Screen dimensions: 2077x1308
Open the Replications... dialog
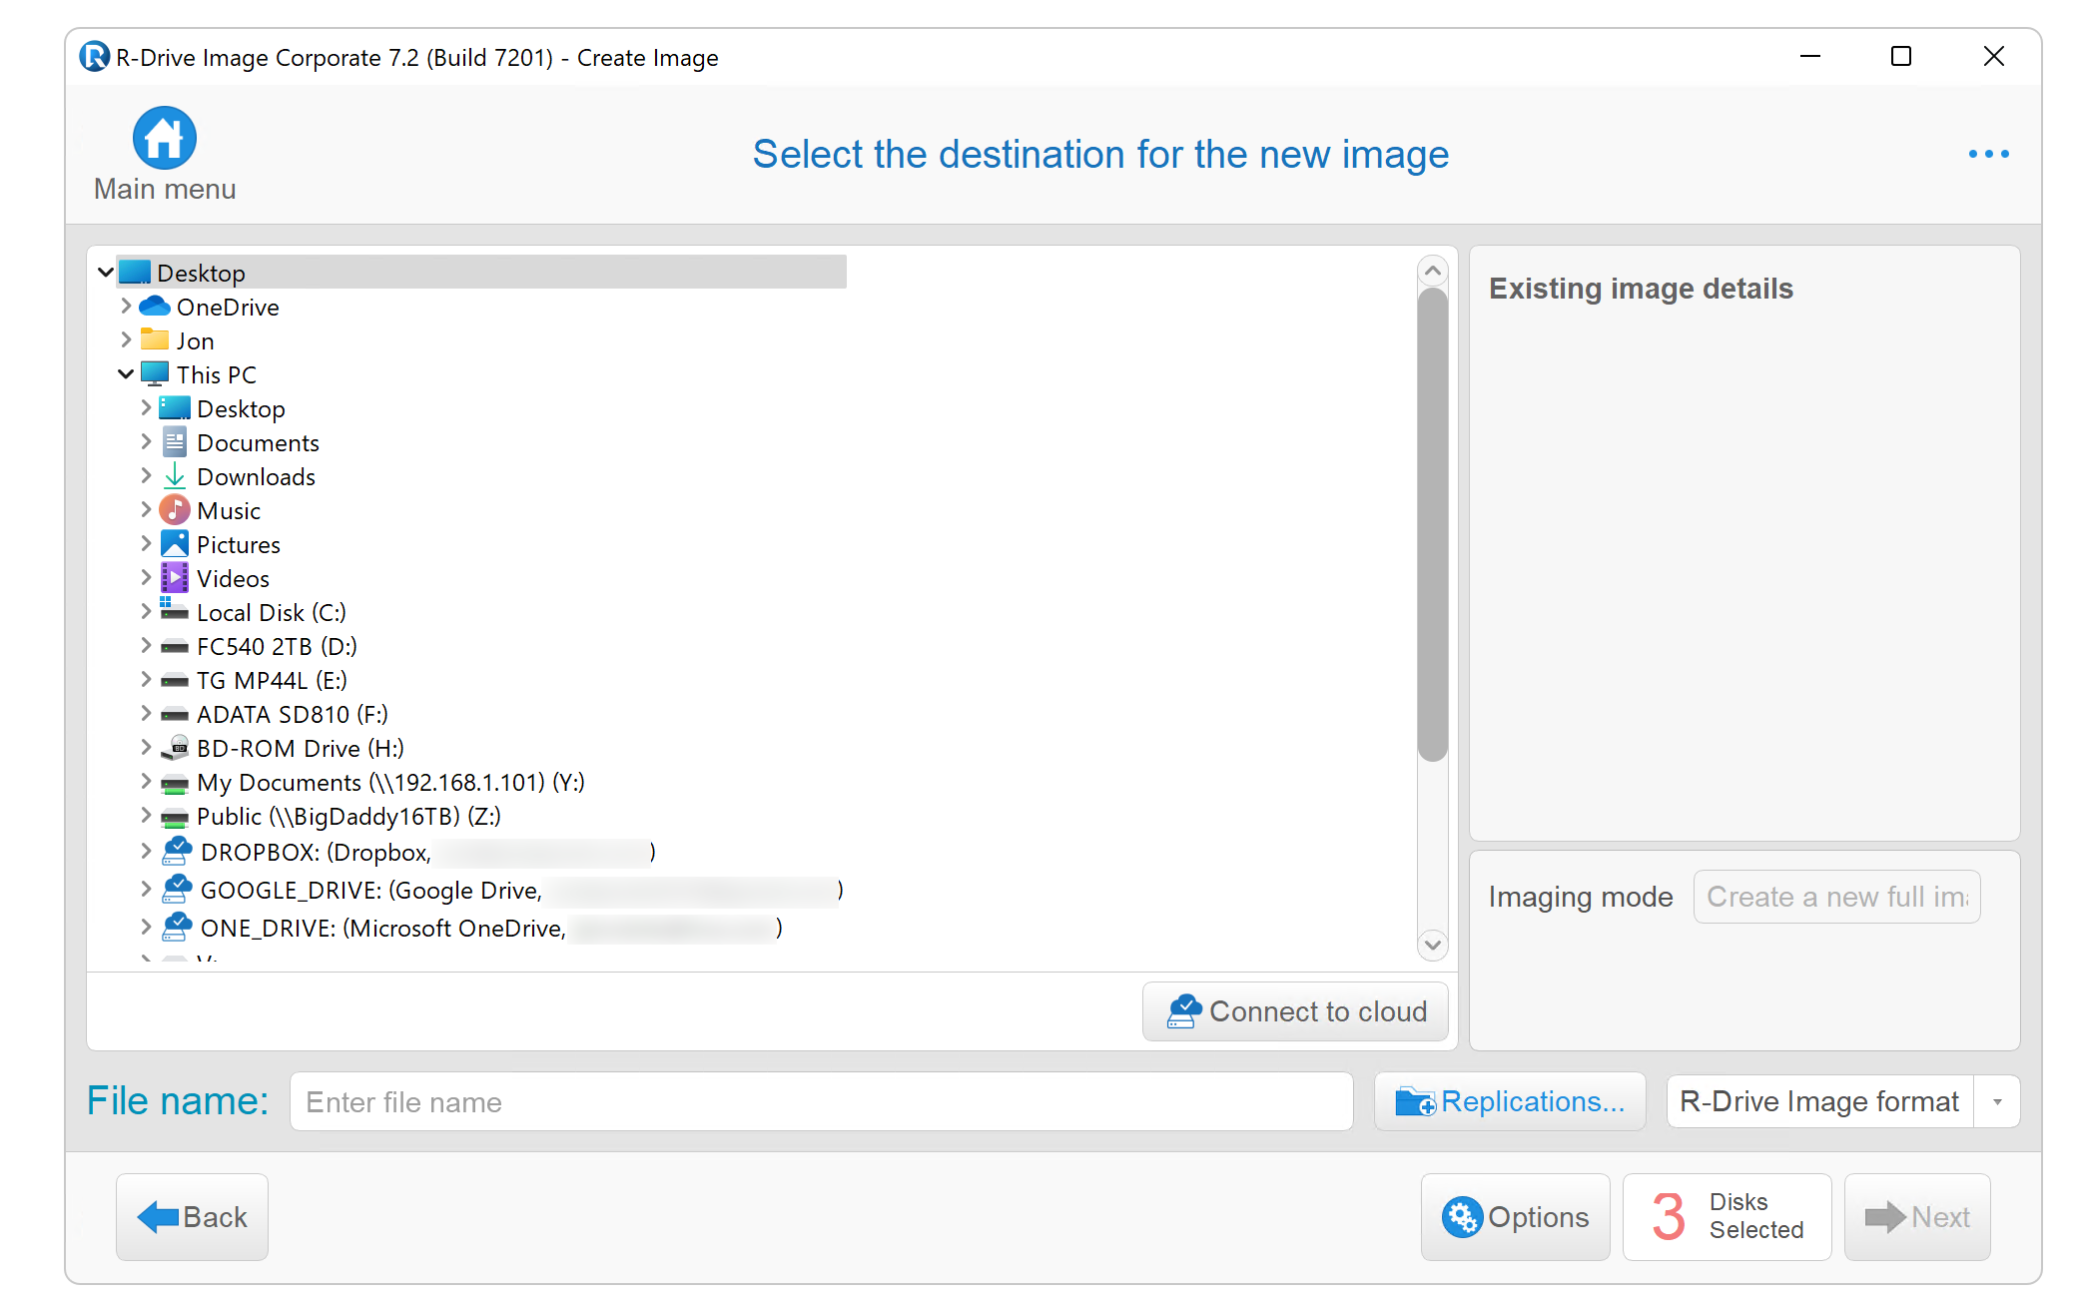pyautogui.click(x=1510, y=1101)
